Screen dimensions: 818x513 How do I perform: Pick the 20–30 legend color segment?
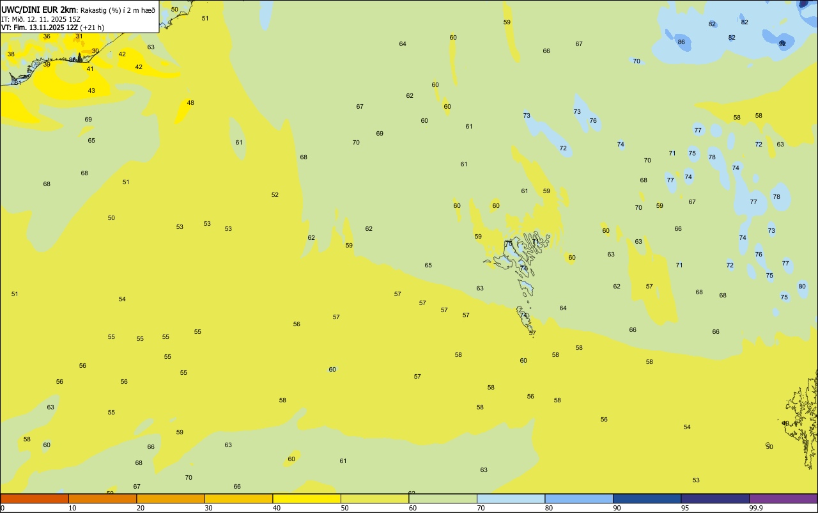171,498
